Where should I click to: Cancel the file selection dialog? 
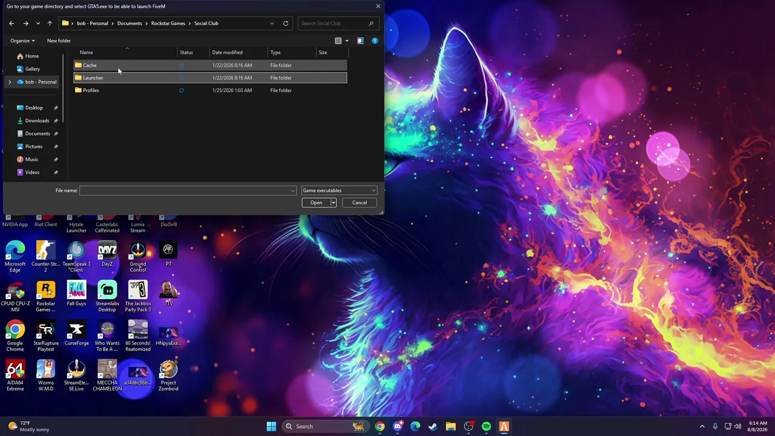(x=360, y=203)
